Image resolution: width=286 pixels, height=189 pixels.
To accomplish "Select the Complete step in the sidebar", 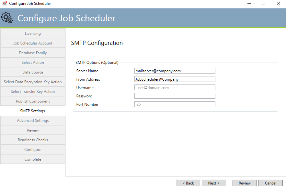I will coord(33,159).
